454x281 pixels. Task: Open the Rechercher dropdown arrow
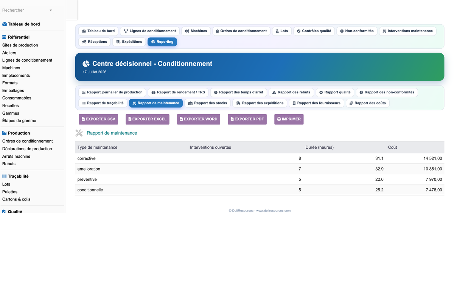[51, 10]
